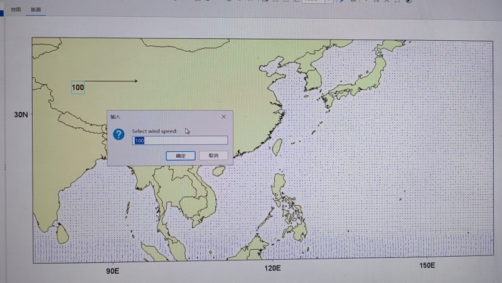Click the 取消 button to cancel

point(213,156)
